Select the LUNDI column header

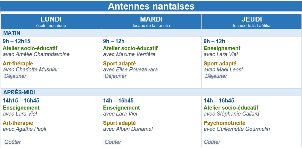click(51, 22)
